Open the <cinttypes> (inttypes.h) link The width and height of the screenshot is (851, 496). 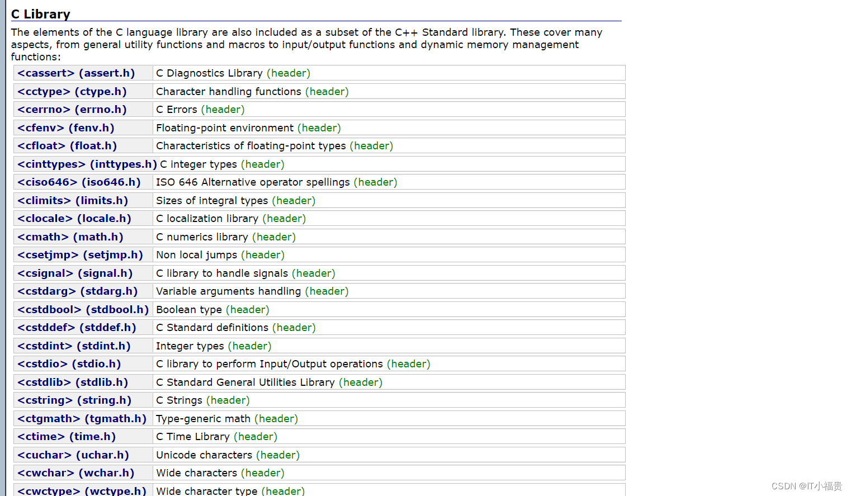[x=87, y=164]
